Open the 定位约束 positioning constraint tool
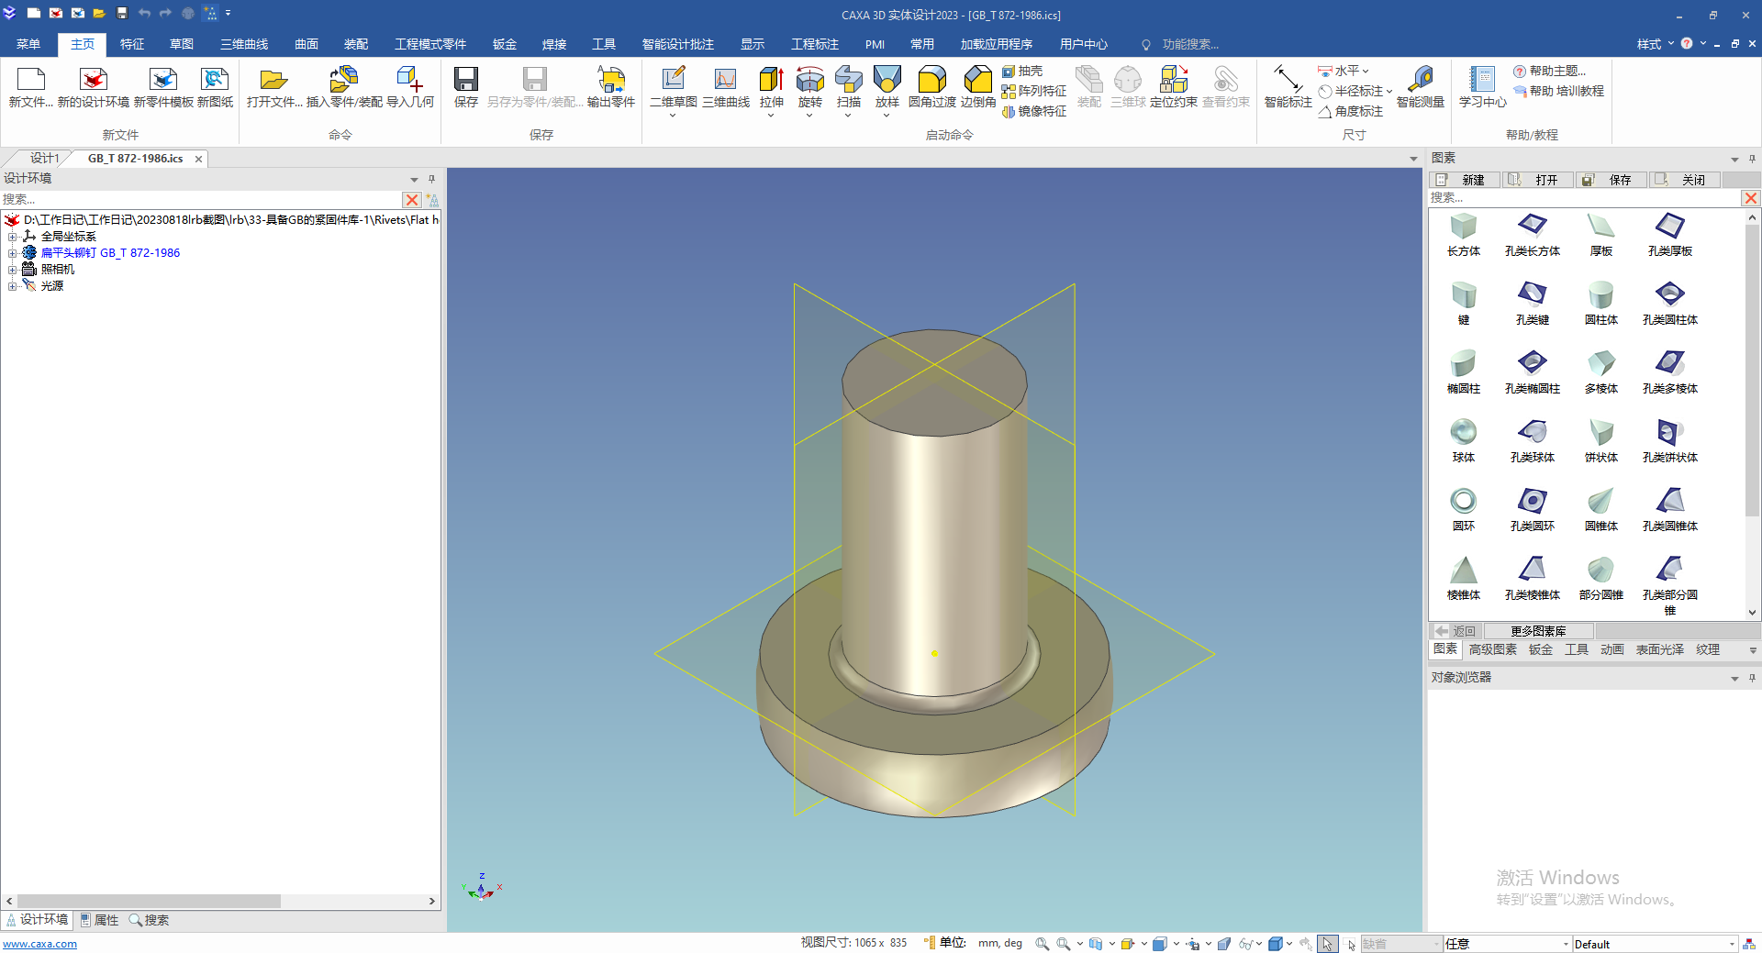Screen dimensions: 1762x953 [1173, 87]
